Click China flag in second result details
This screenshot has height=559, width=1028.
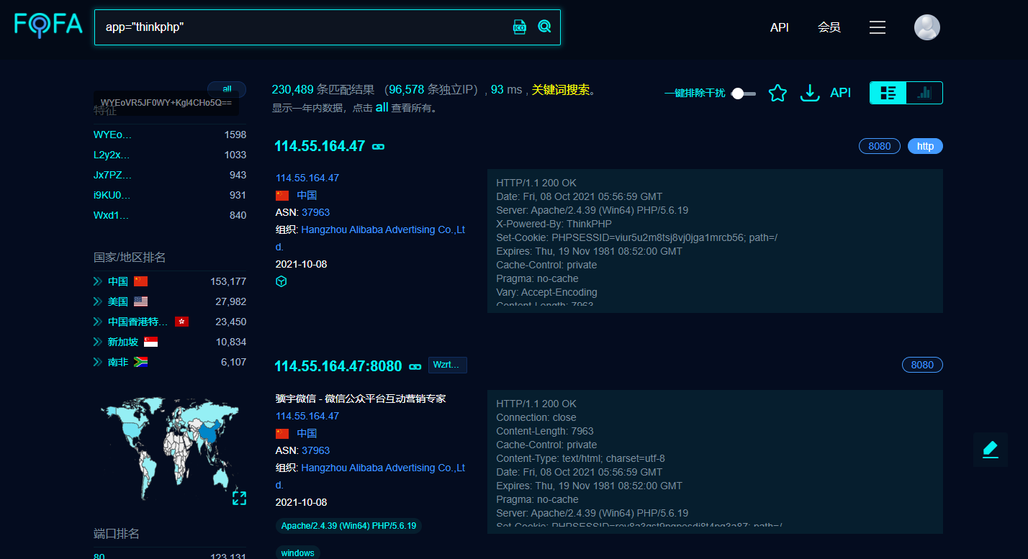tap(282, 434)
